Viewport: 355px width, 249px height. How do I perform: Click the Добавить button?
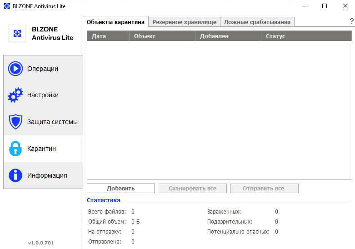(121, 188)
